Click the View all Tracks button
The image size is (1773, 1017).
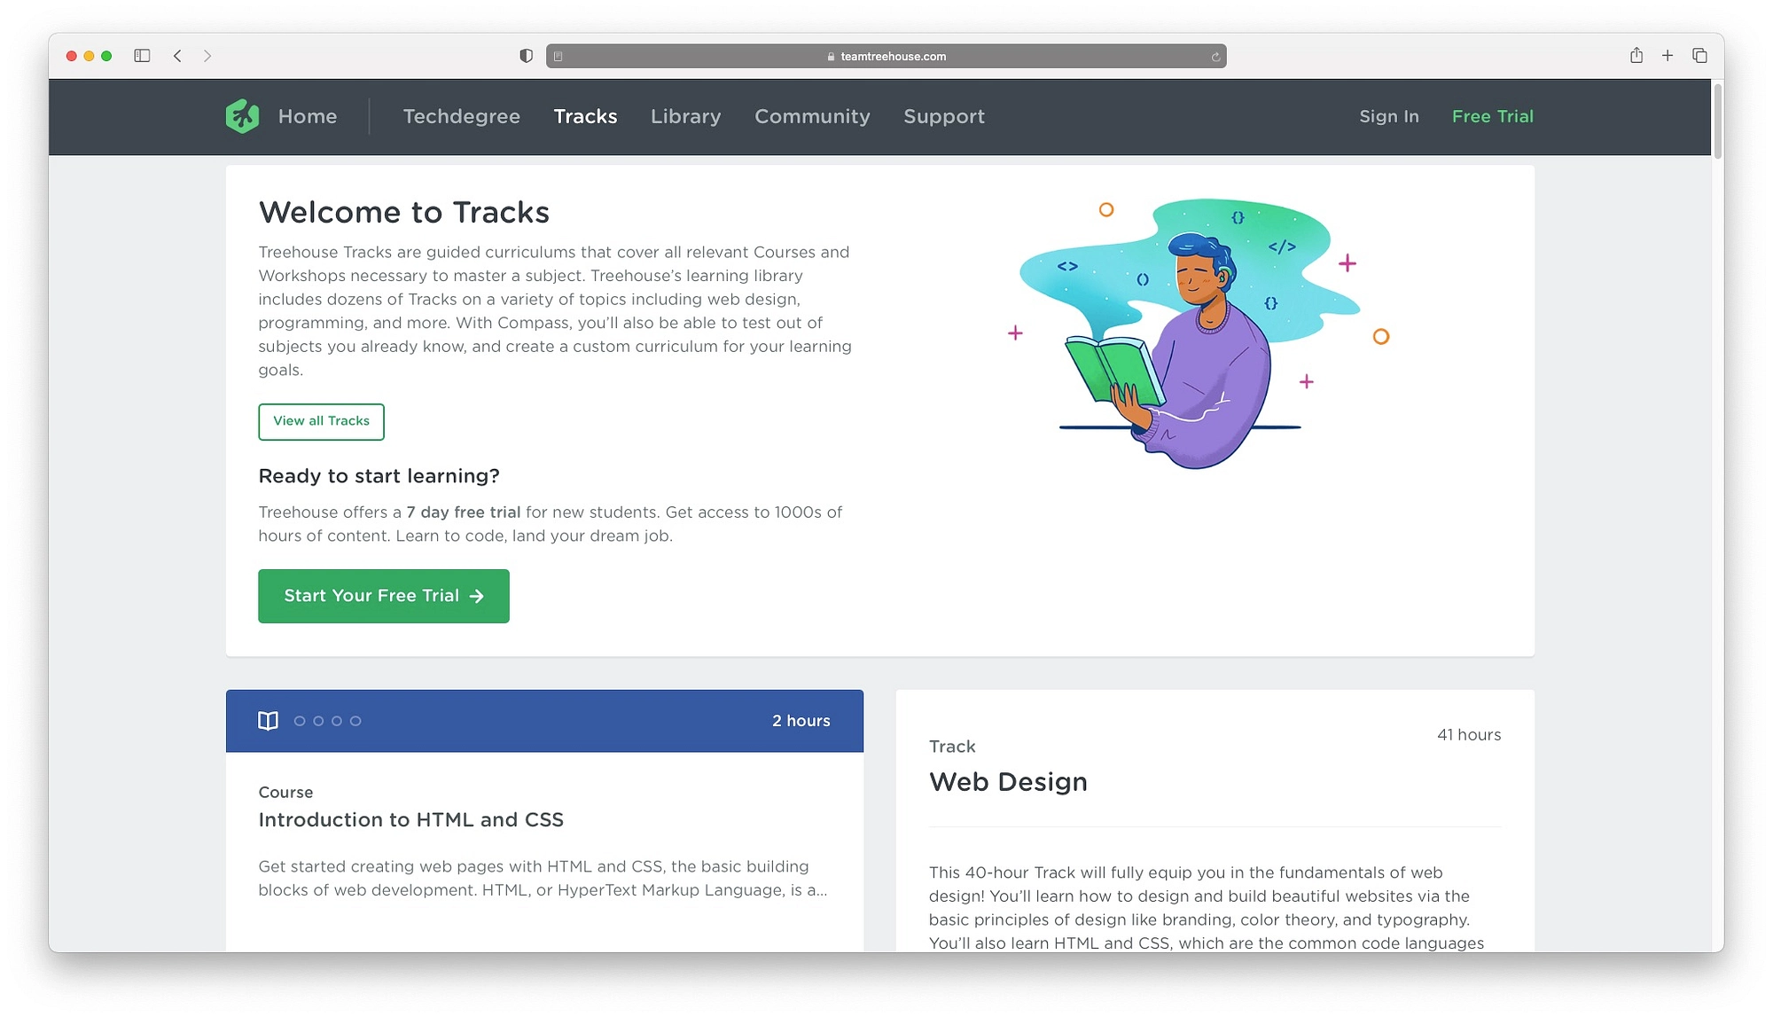tap(320, 420)
